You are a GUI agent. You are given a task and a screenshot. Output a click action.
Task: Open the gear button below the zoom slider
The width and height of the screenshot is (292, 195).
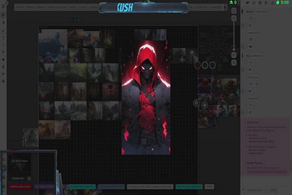pyautogui.click(x=234, y=63)
